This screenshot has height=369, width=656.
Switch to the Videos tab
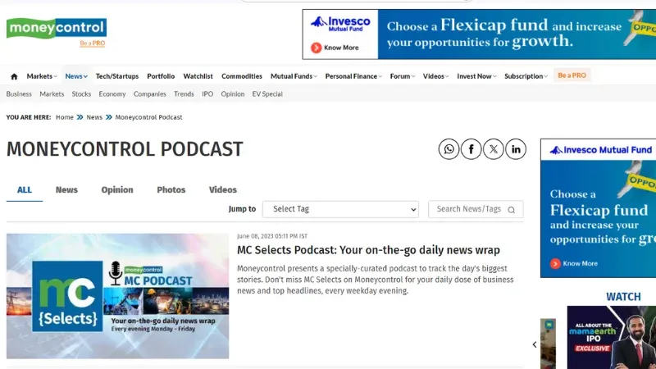[223, 190]
